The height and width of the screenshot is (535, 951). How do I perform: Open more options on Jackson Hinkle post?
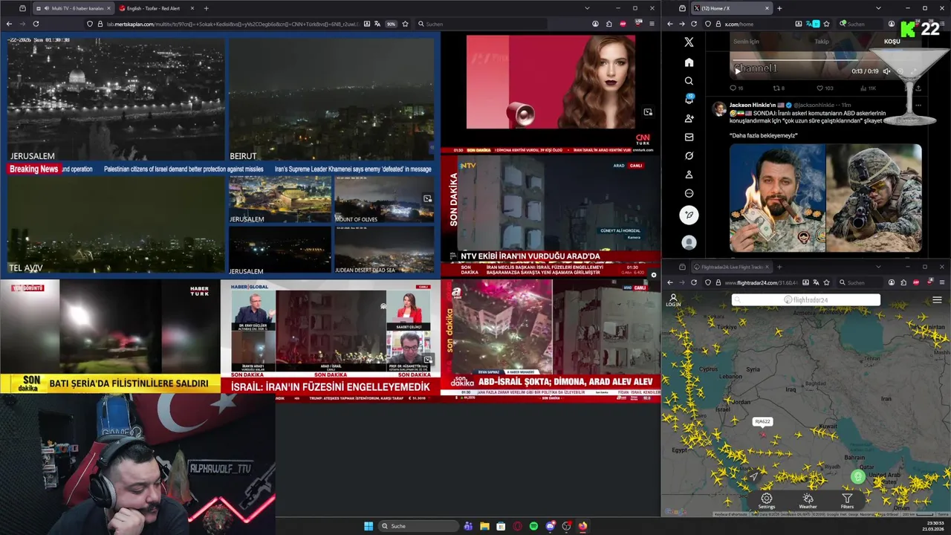[x=918, y=105]
